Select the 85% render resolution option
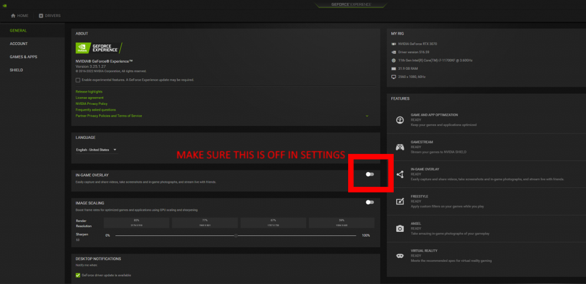This screenshot has width=586, height=284. coord(137,223)
